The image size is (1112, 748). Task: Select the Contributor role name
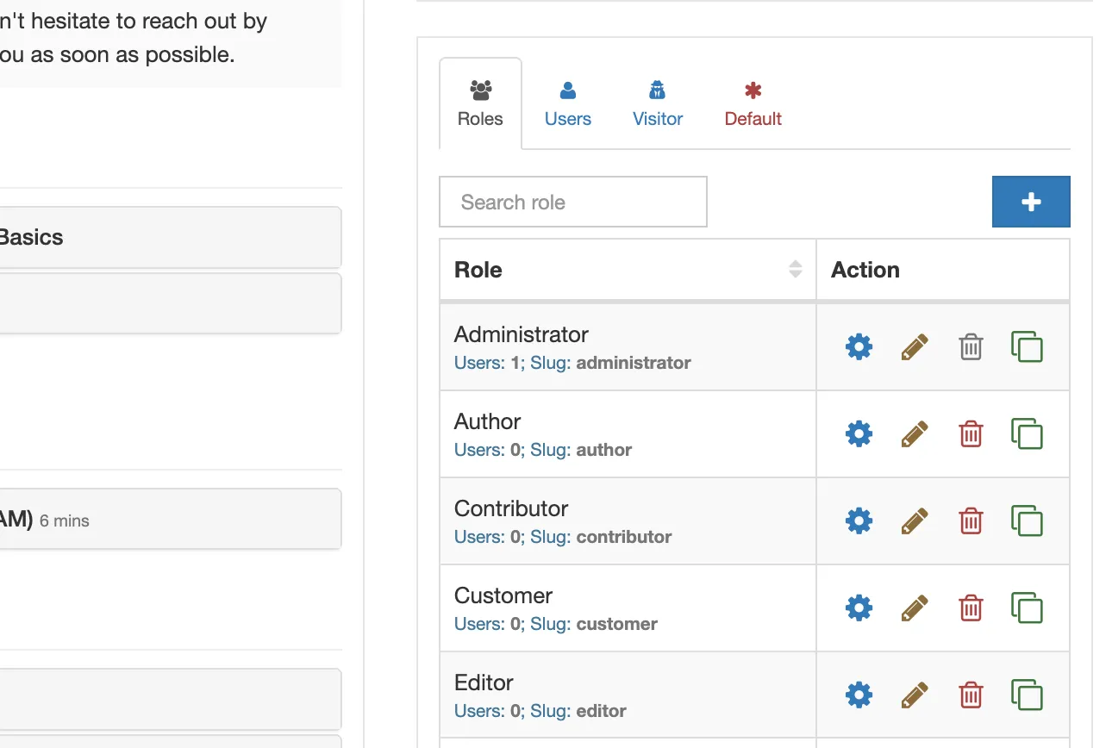(511, 508)
